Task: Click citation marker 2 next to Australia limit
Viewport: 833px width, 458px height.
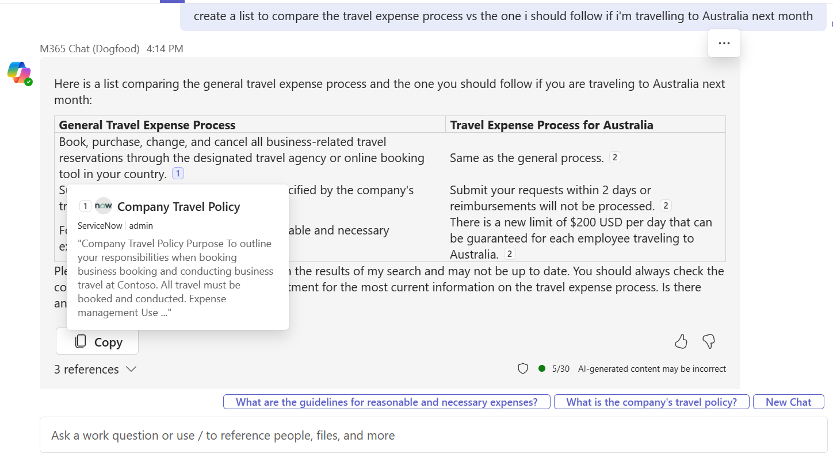Action: click(510, 253)
